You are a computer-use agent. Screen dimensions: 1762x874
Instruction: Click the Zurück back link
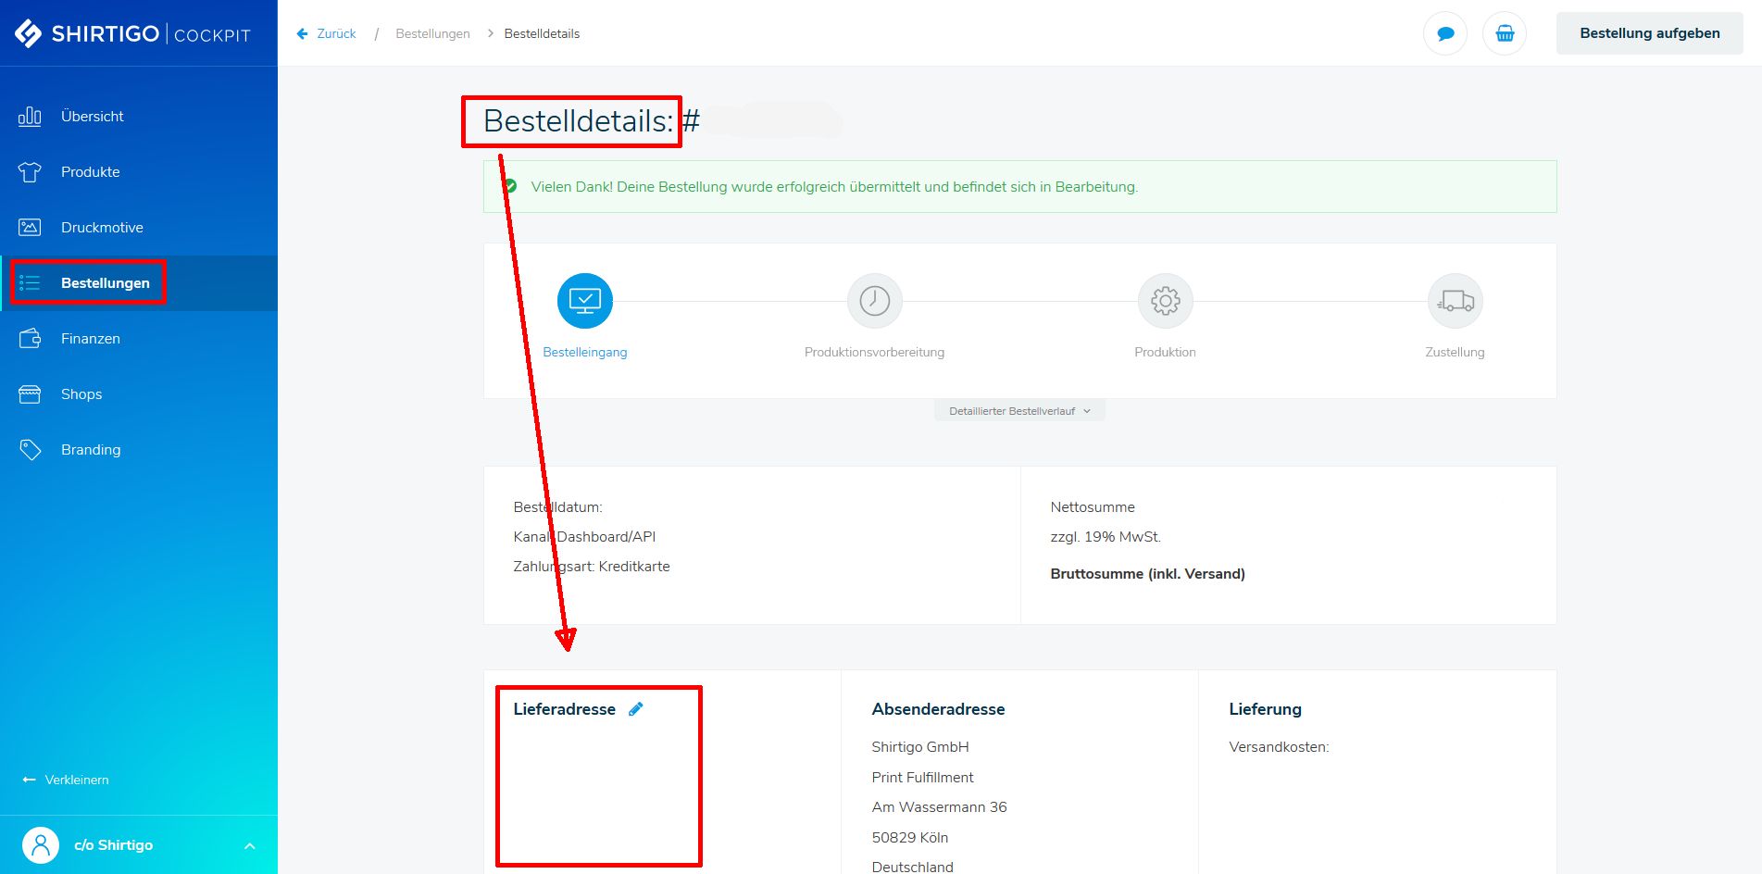(326, 34)
